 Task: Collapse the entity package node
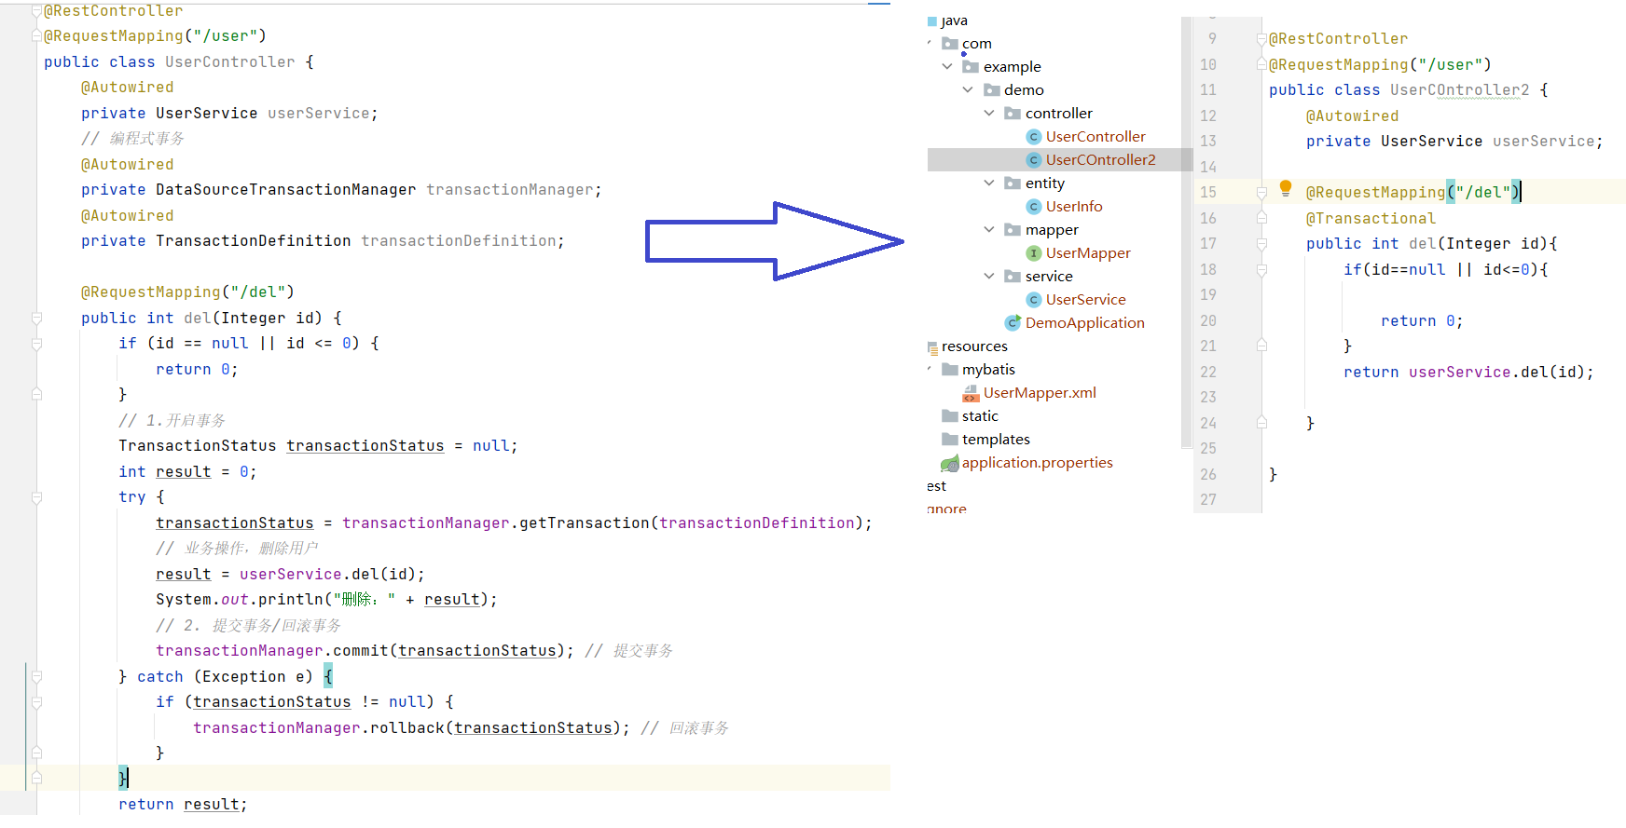tap(989, 183)
